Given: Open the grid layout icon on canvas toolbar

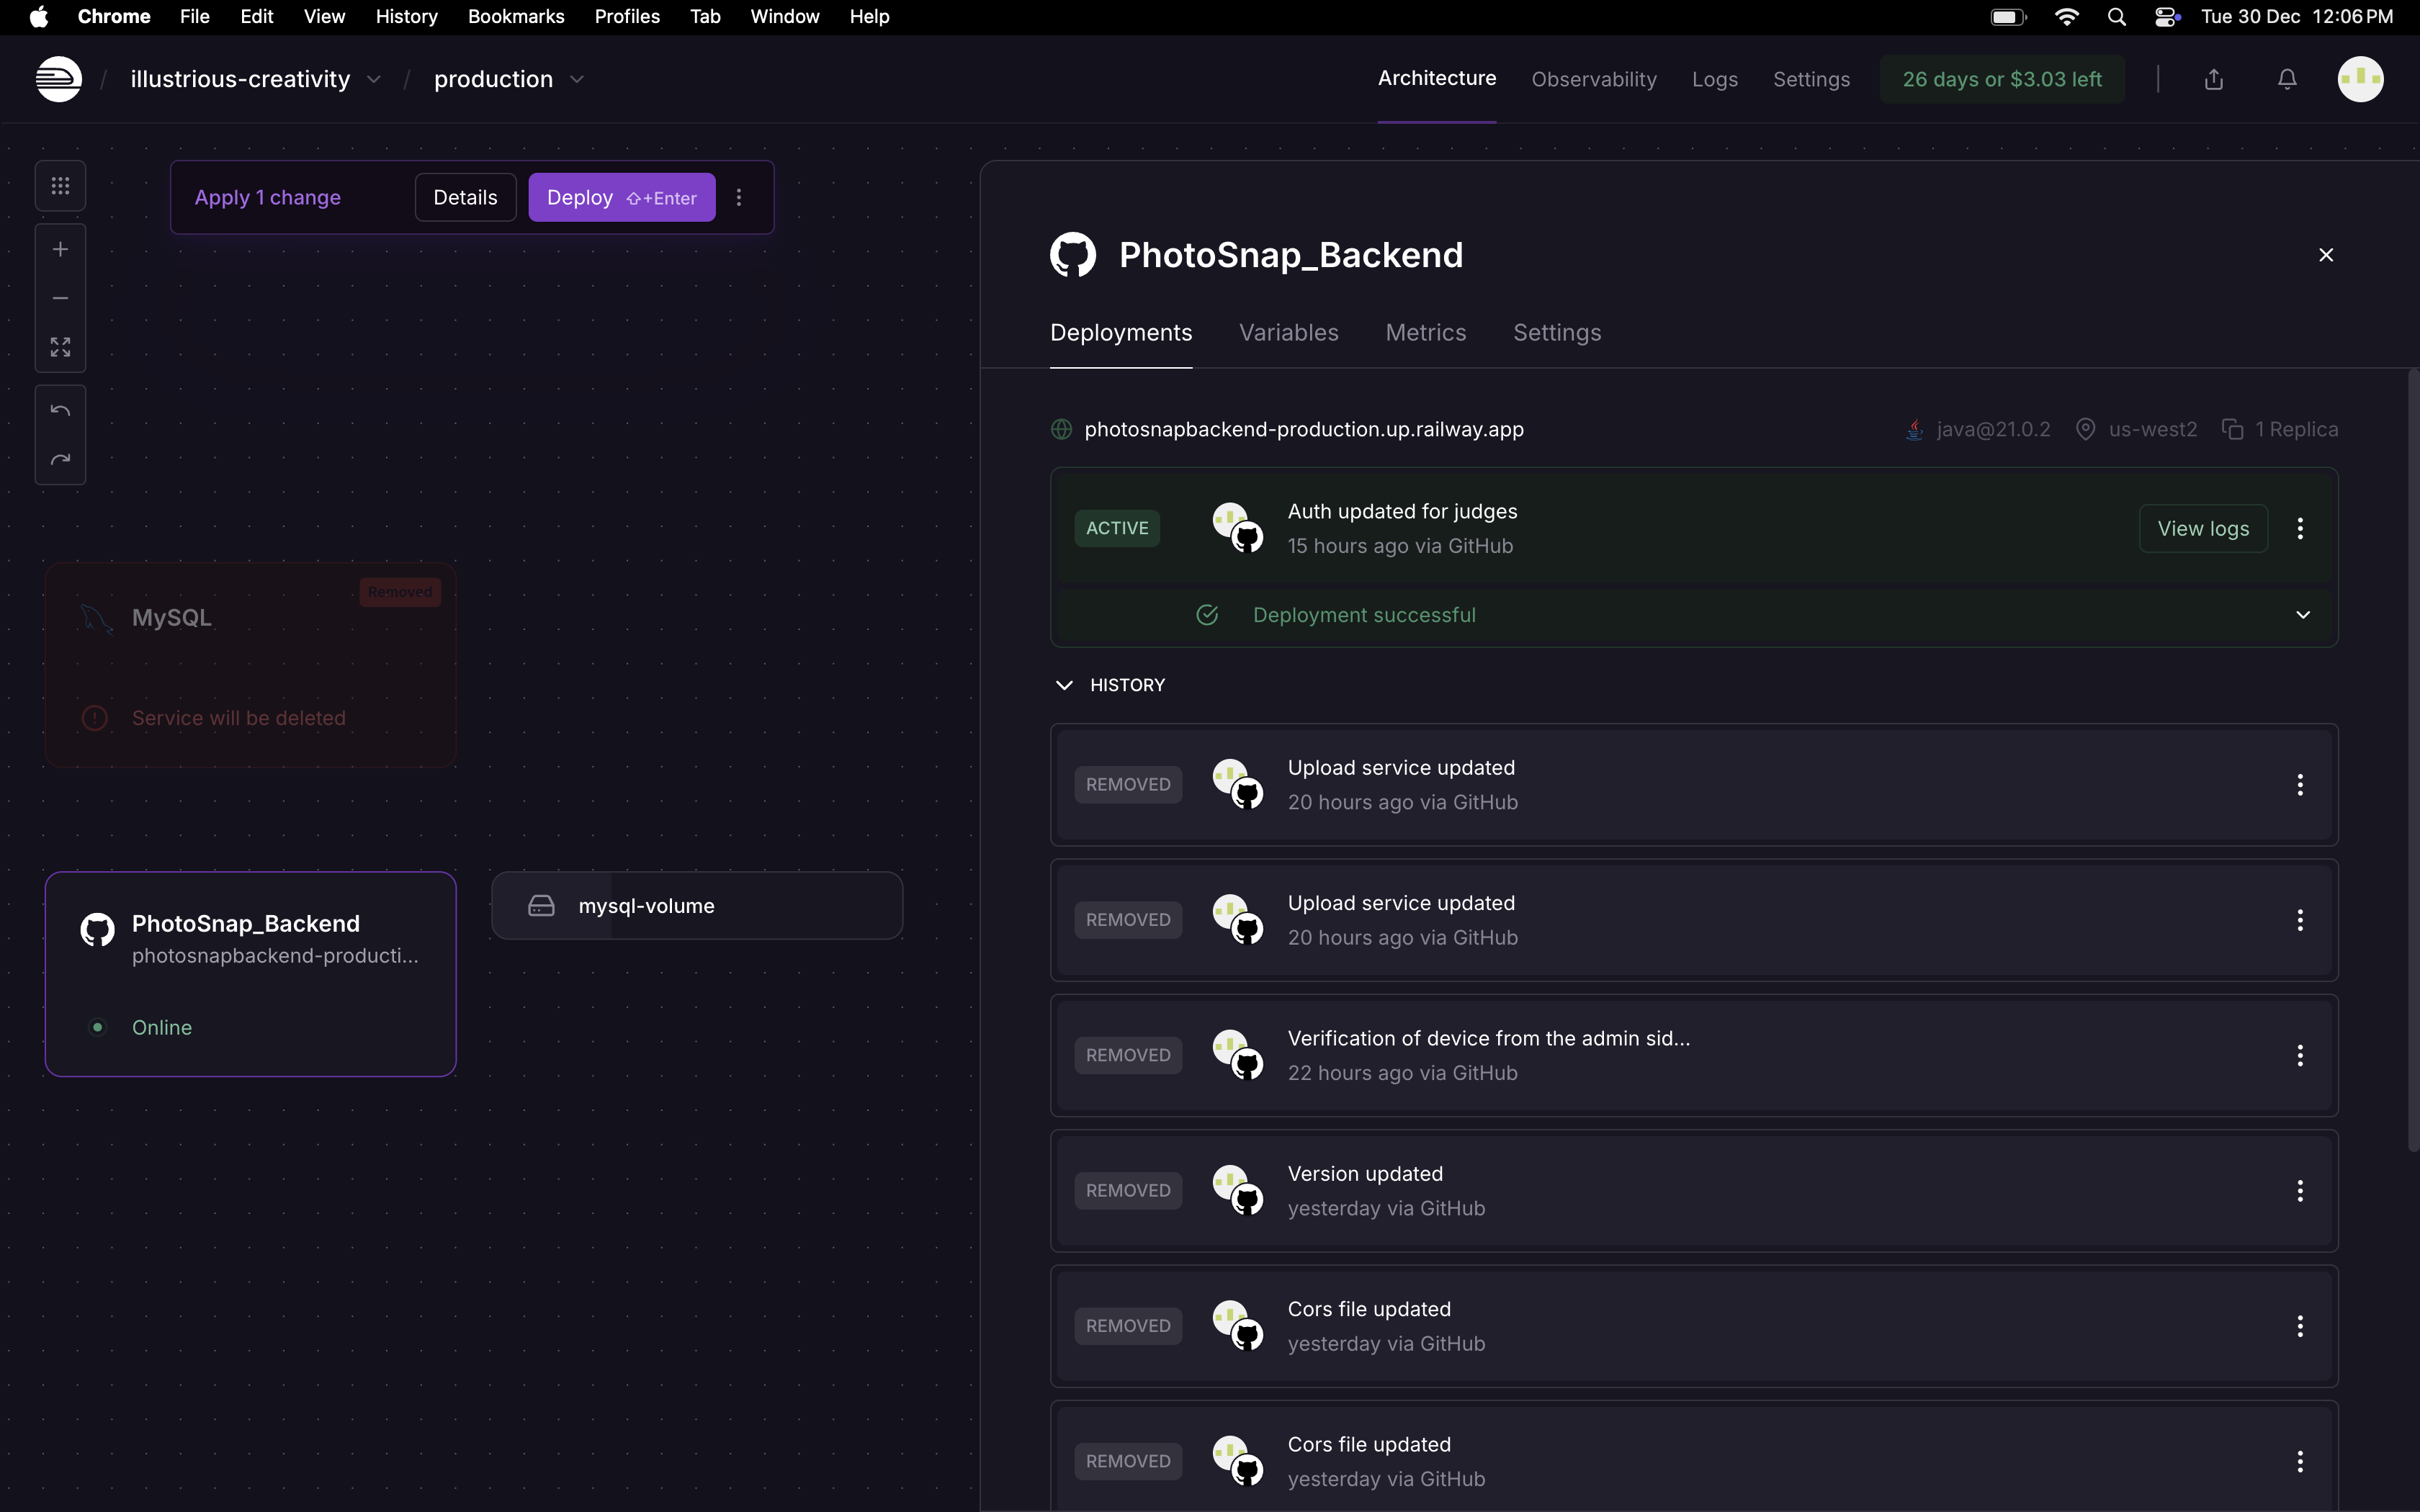Looking at the screenshot, I should [60, 186].
